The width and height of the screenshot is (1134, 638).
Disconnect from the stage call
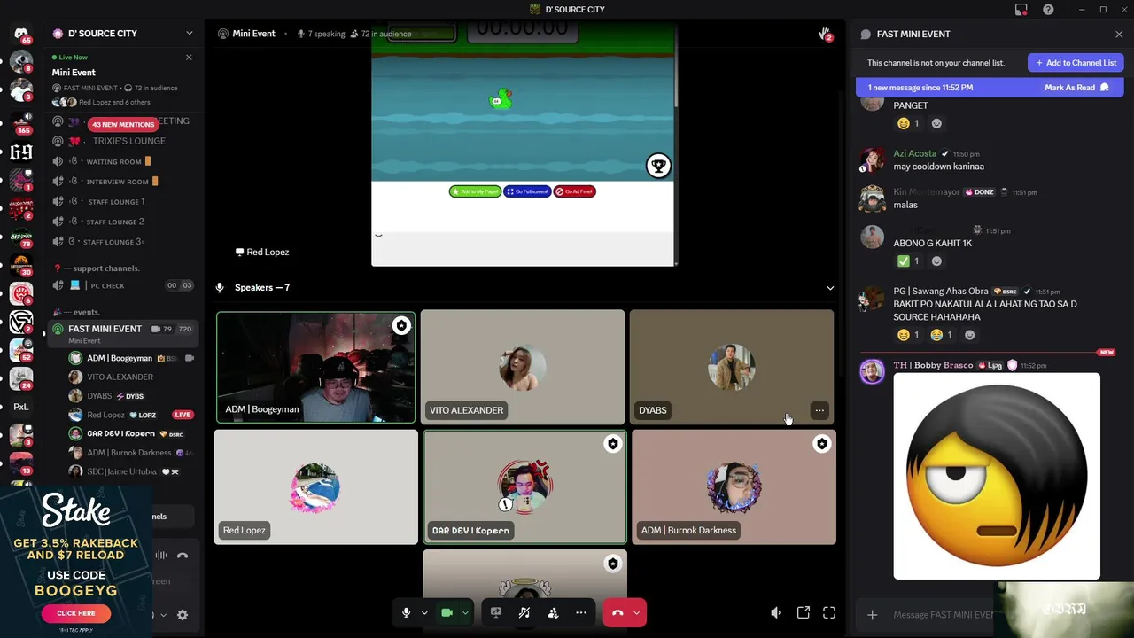pos(617,612)
